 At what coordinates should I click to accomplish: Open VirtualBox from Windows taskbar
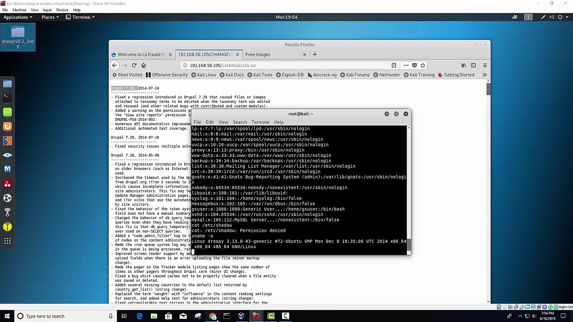click(x=241, y=316)
